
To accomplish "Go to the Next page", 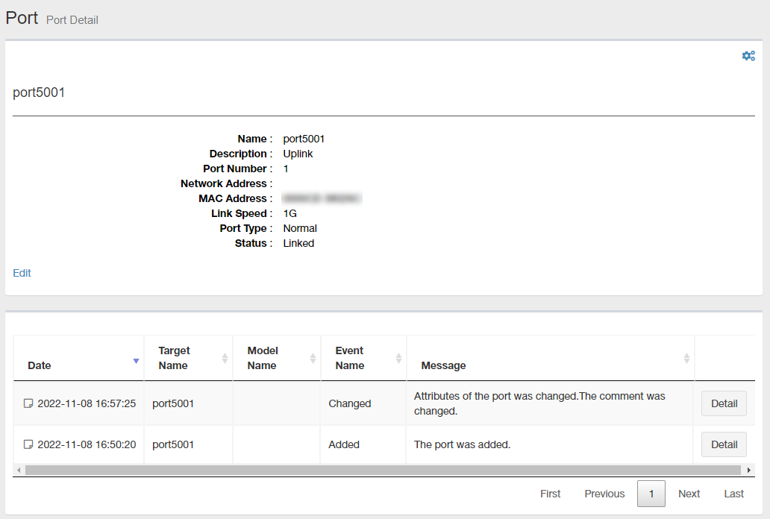I will pyautogui.click(x=689, y=494).
